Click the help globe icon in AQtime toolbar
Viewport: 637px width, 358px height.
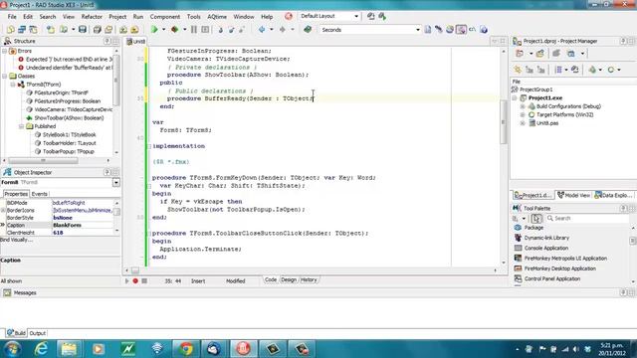pos(484,29)
